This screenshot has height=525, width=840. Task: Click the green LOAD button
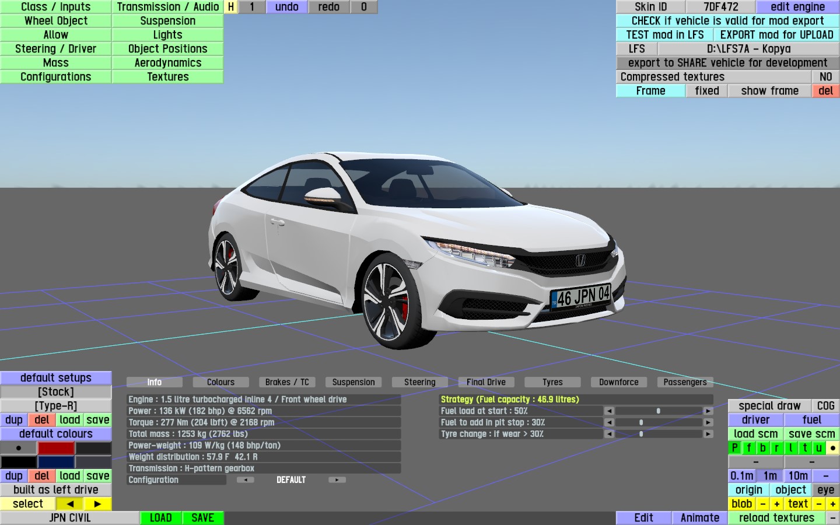pyautogui.click(x=160, y=518)
